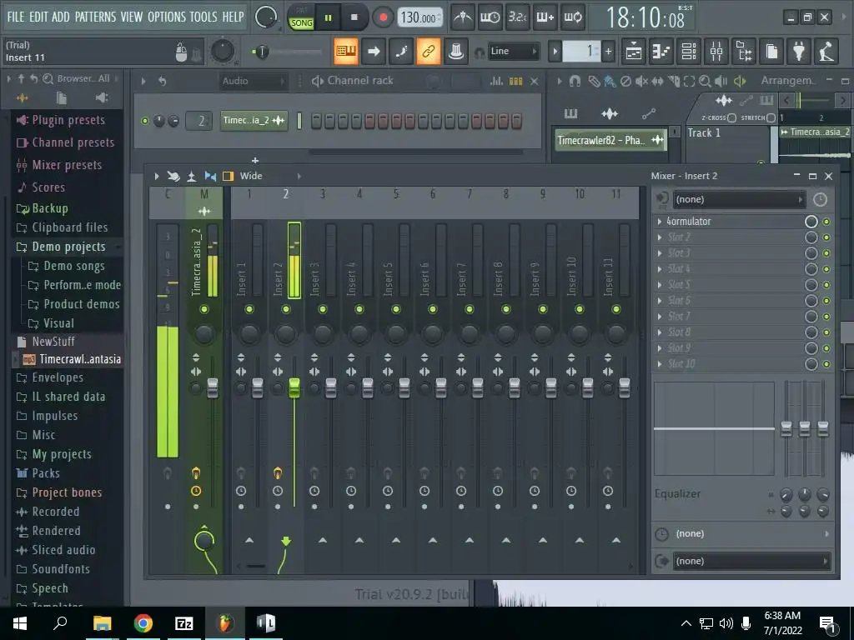Toggle the recording countdown 3.2.1 button
Screen dimensions: 854x640
tap(517, 17)
